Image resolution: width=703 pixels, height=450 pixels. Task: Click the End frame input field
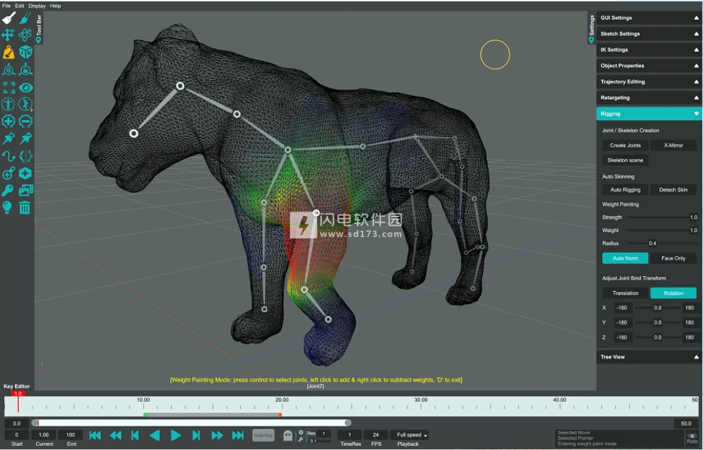pos(71,435)
